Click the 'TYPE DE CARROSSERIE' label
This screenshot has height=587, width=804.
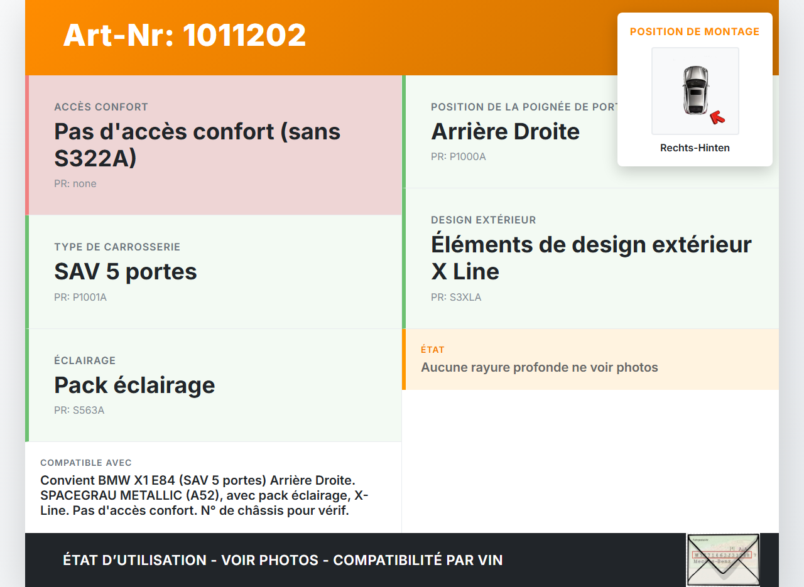coord(117,247)
